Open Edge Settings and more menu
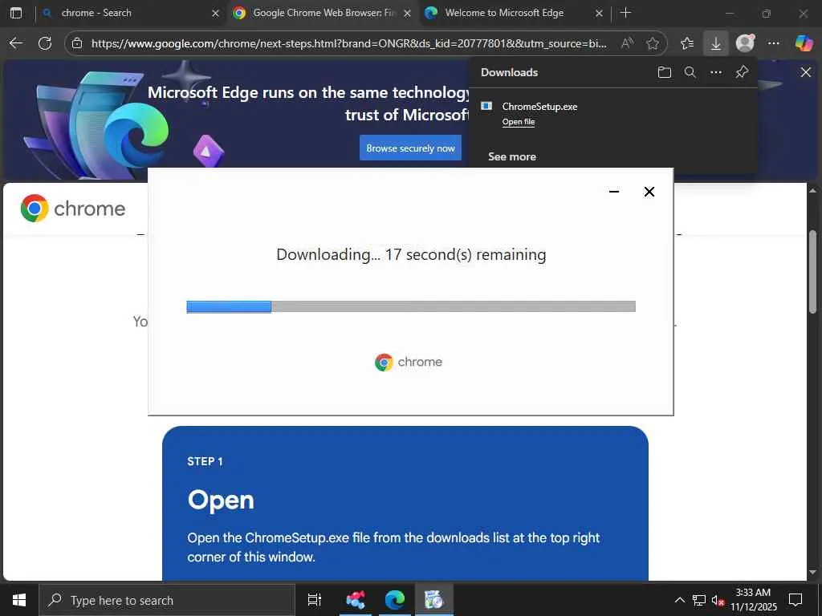 coord(774,43)
